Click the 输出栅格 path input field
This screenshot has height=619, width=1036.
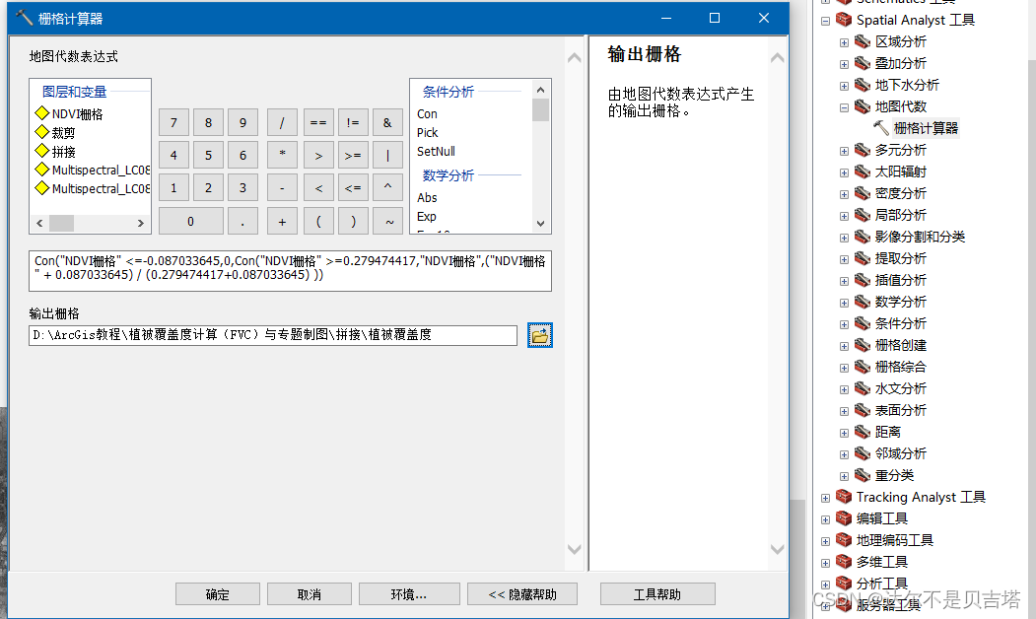point(273,335)
